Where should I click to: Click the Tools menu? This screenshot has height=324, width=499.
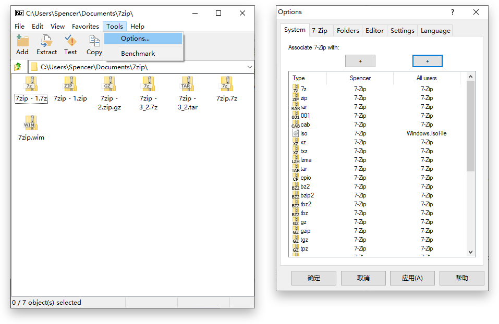pos(115,27)
